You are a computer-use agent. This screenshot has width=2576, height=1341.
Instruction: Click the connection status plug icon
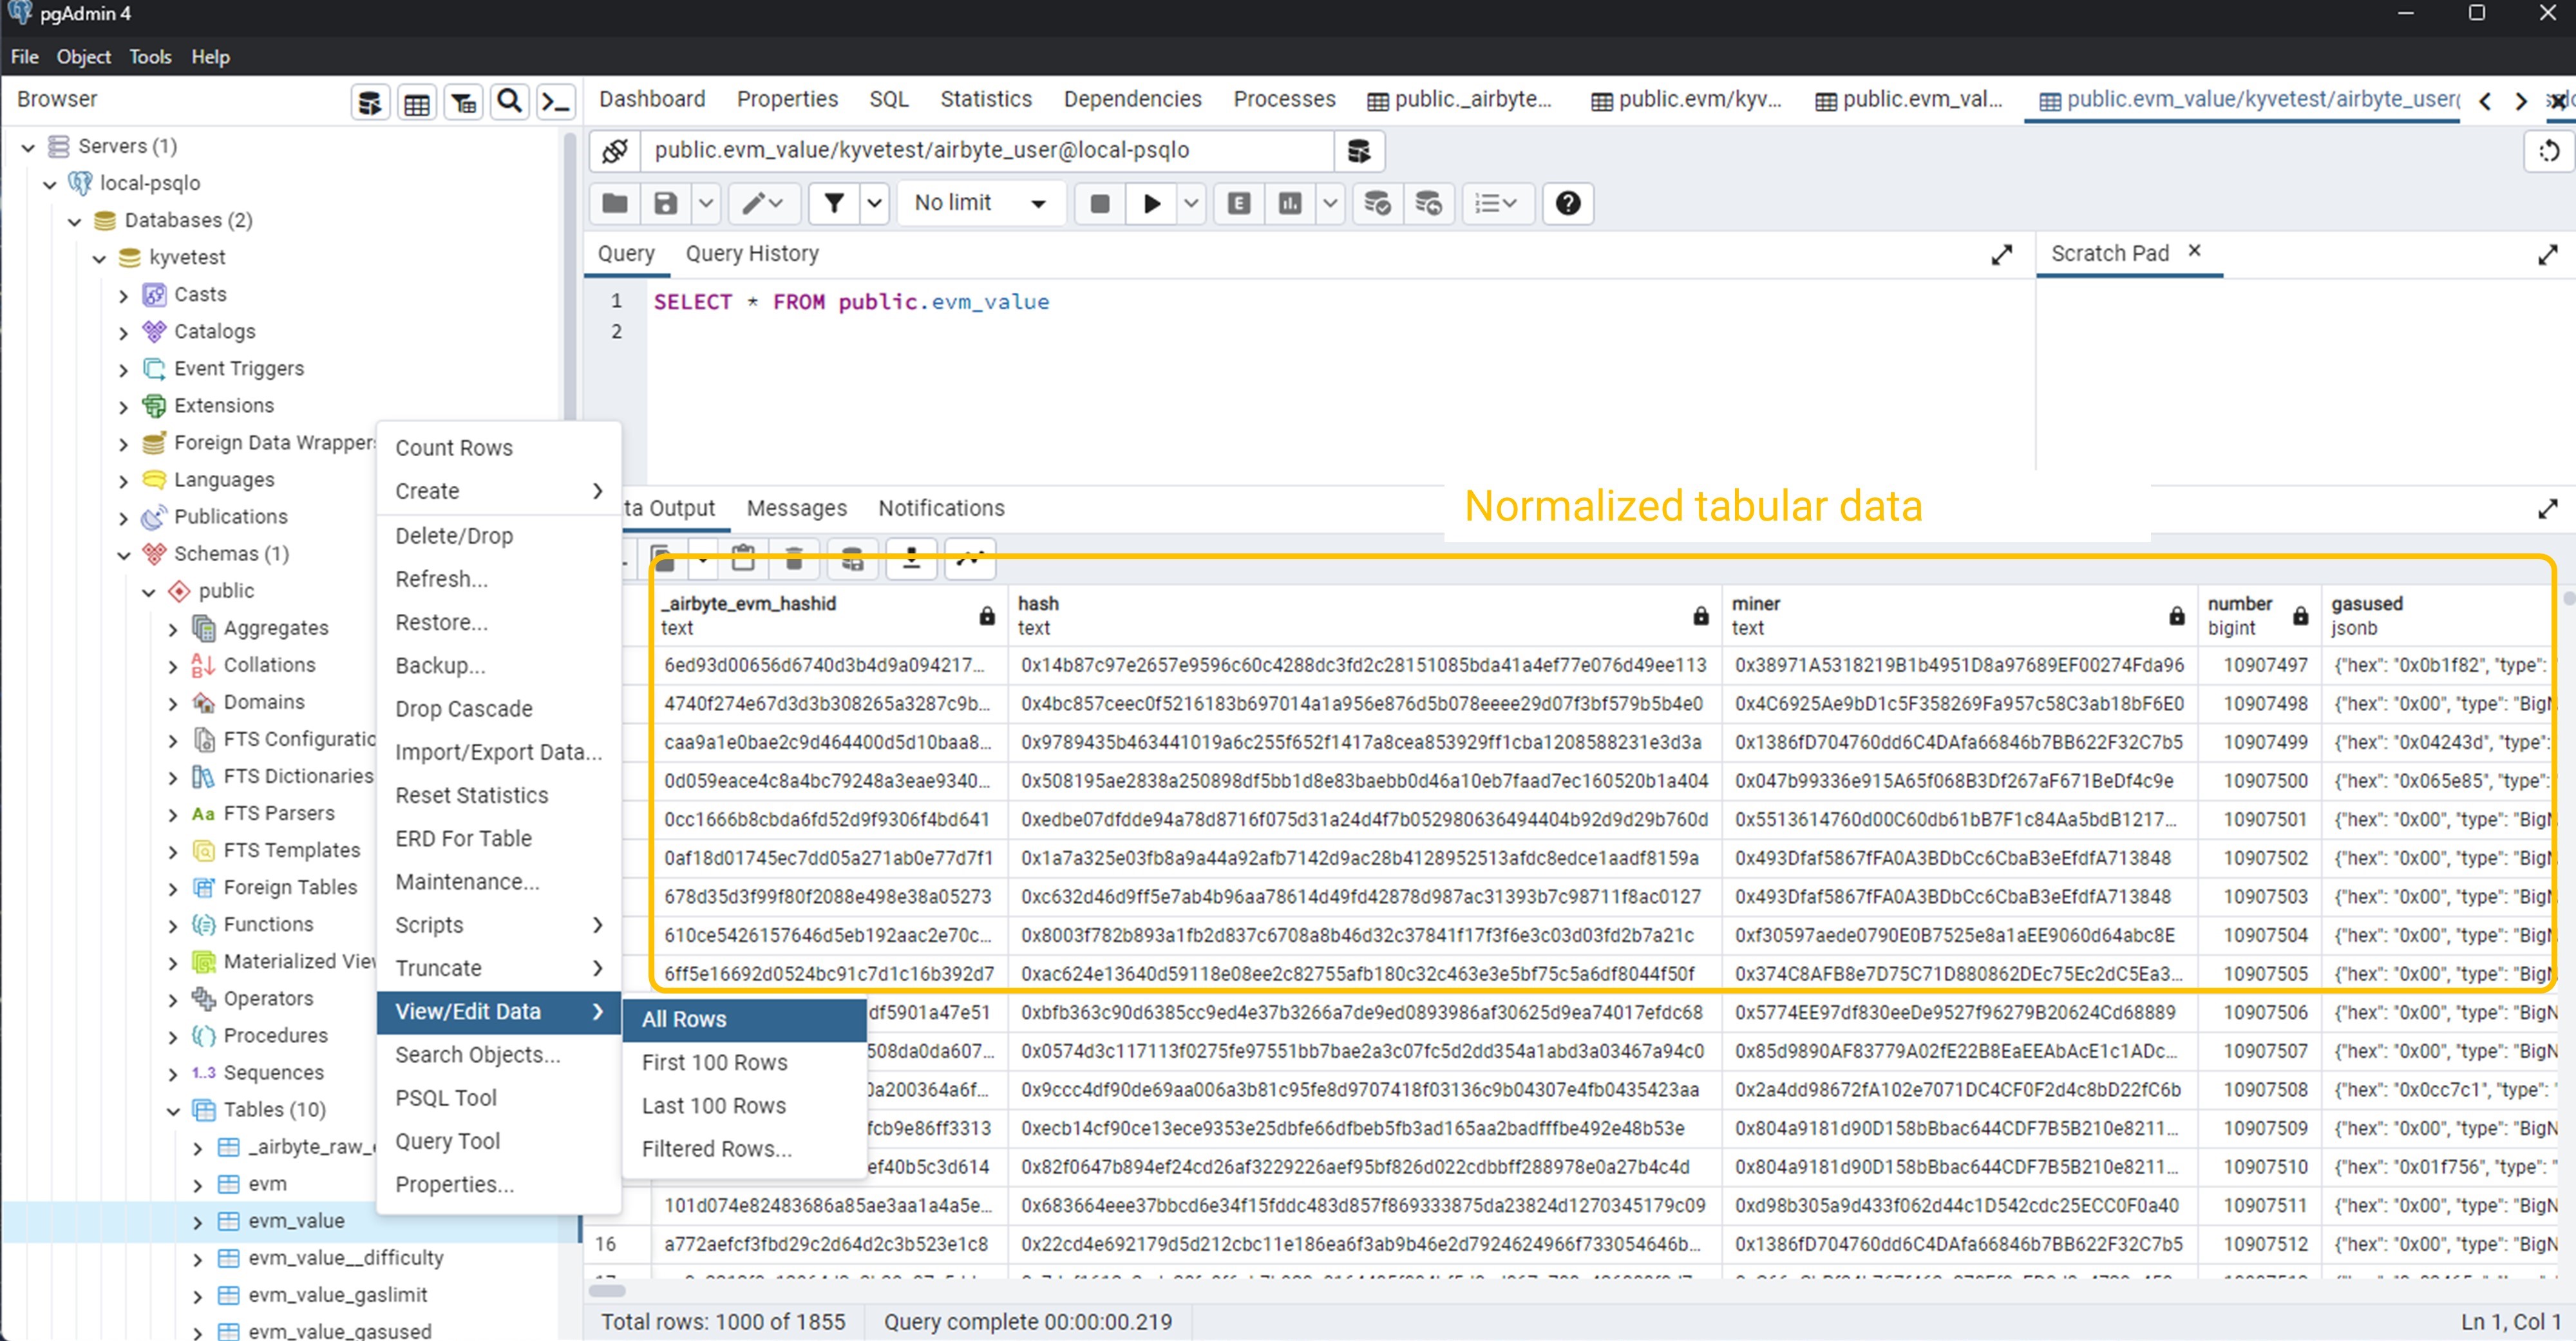[x=614, y=151]
